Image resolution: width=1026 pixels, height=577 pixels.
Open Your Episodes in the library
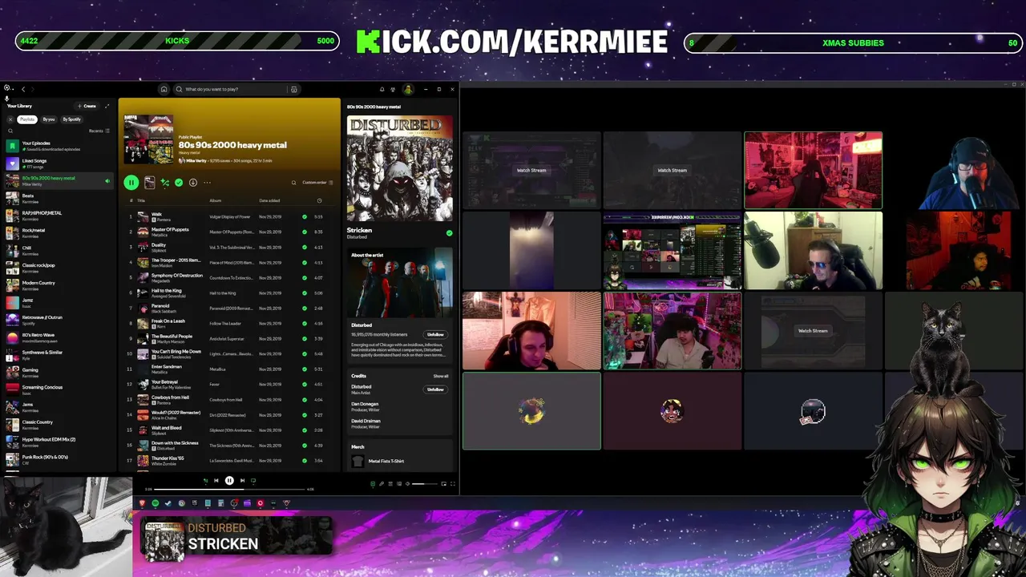(x=58, y=146)
